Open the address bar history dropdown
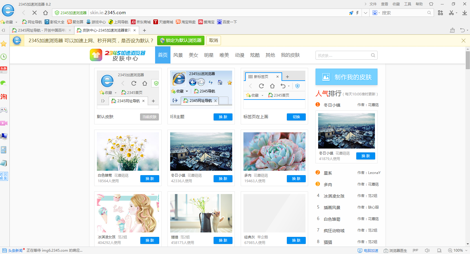 click(365, 13)
